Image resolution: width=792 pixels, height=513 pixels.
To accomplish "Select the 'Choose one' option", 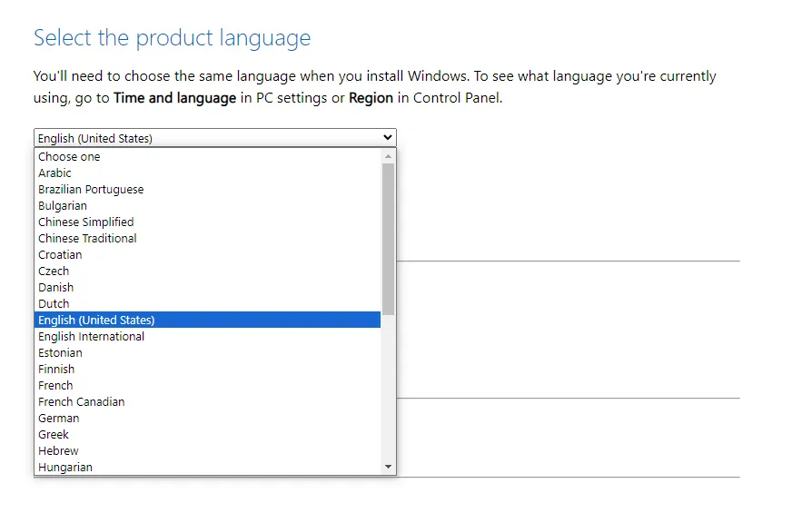I will (207, 156).
